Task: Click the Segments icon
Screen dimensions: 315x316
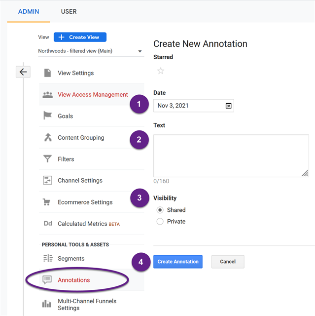Action: click(48, 258)
